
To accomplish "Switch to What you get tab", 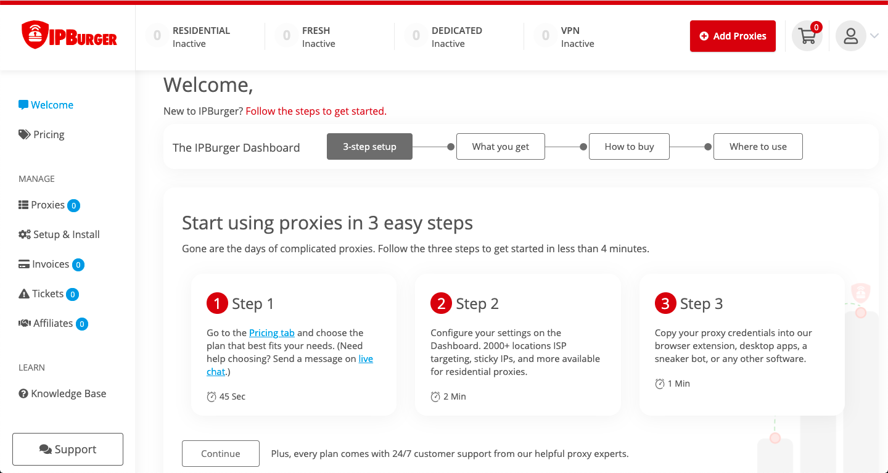I will [500, 147].
